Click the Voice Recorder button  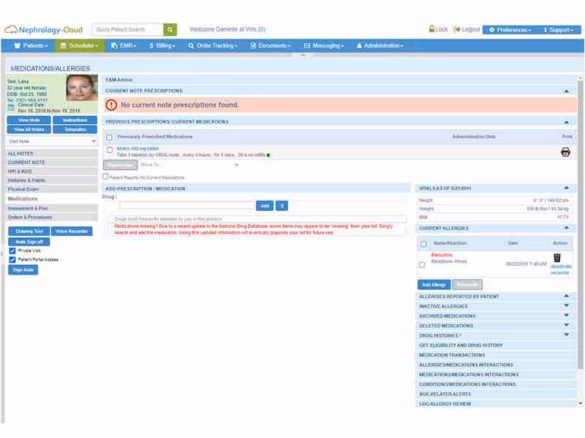72,231
